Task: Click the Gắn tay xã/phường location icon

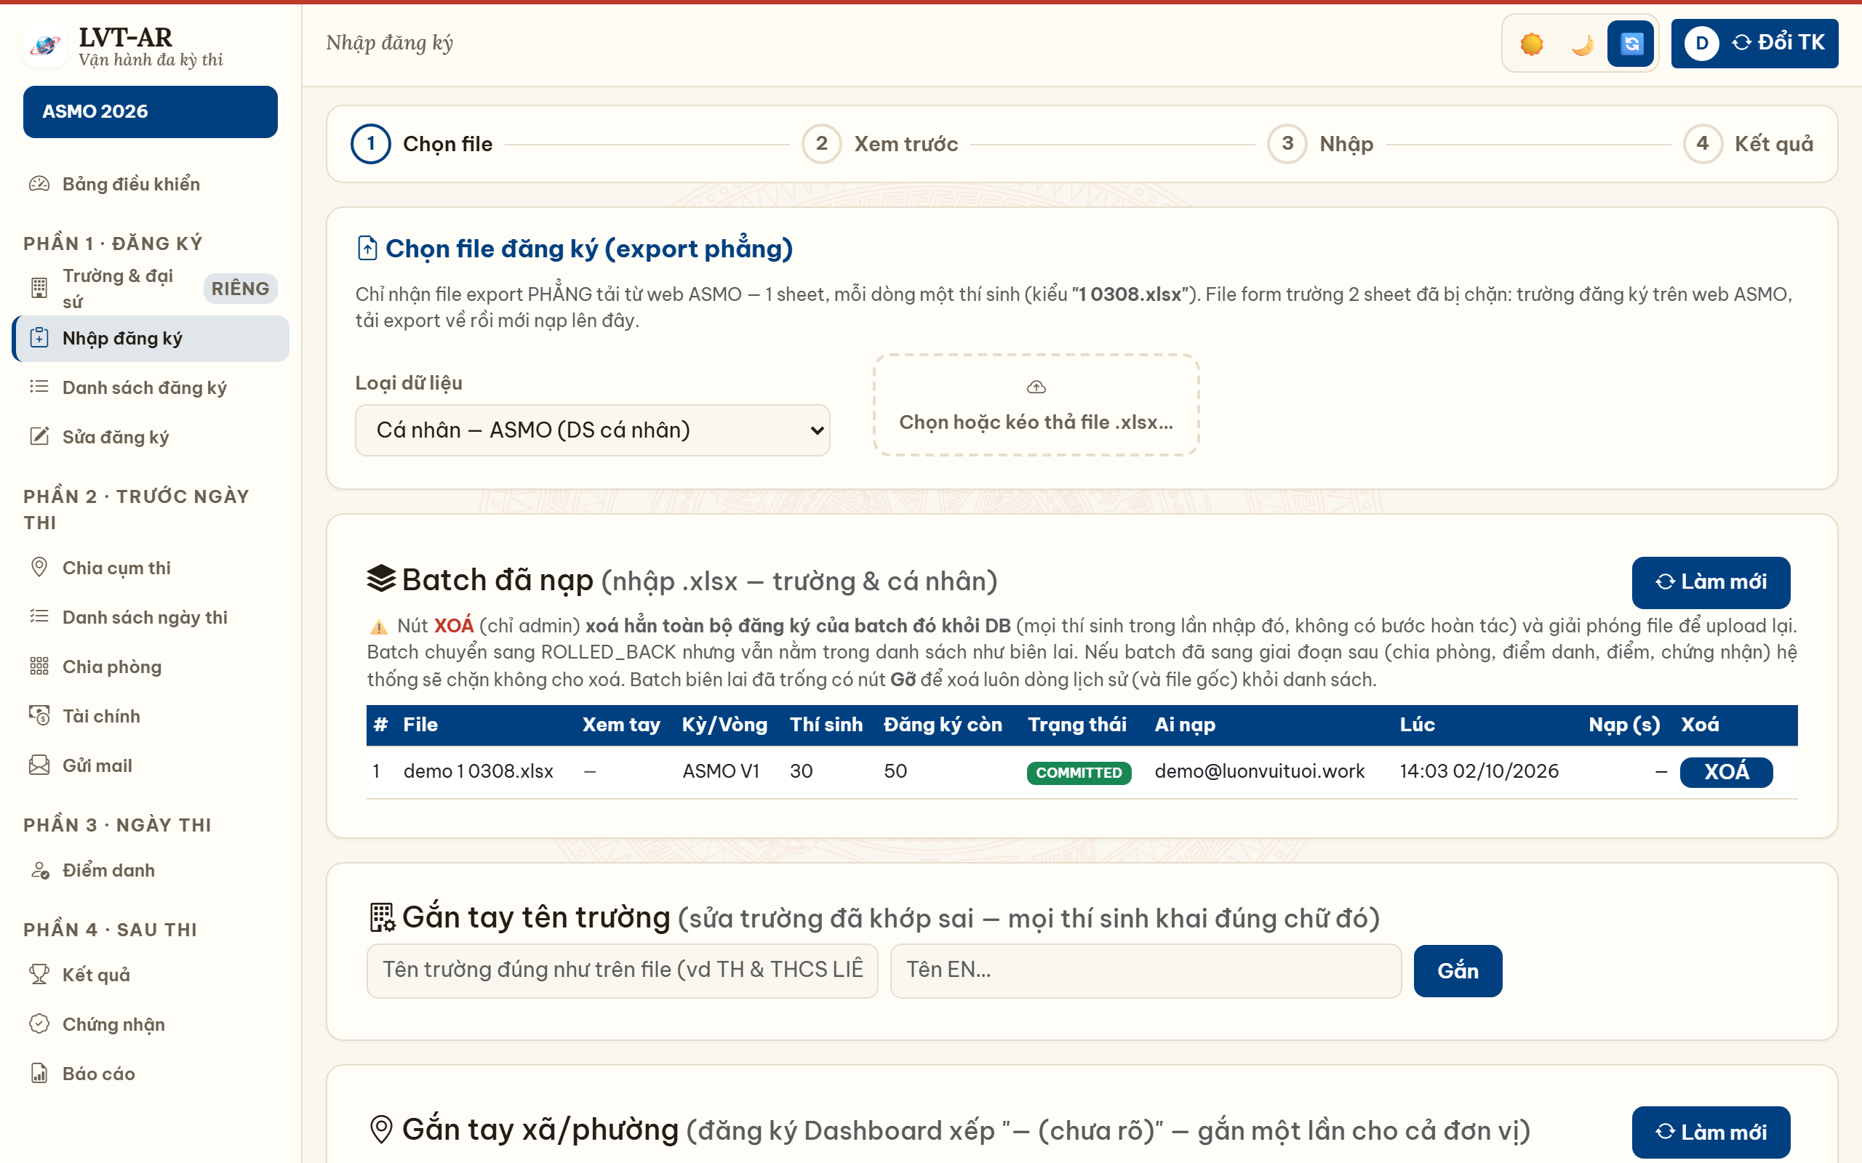Action: pyautogui.click(x=381, y=1129)
